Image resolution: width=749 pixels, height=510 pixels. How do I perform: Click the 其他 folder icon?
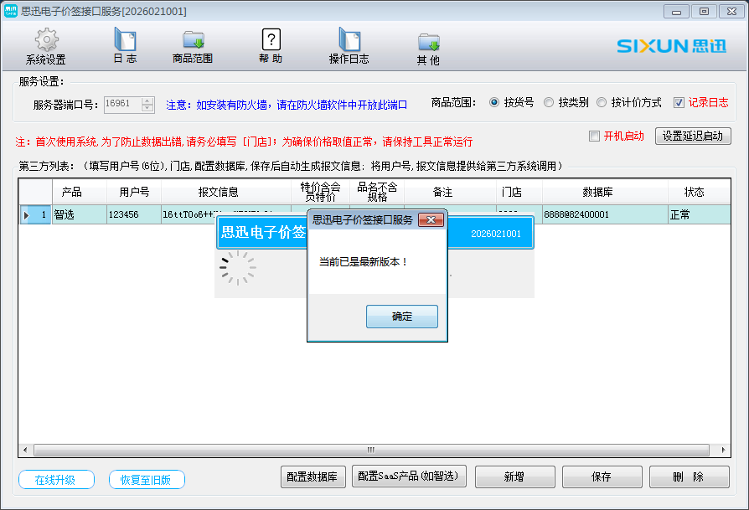(428, 41)
